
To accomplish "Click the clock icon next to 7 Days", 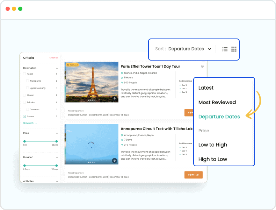I will pos(122,140).
